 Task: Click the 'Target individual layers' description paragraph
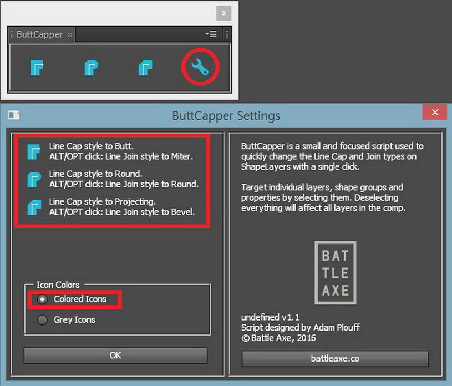323,197
